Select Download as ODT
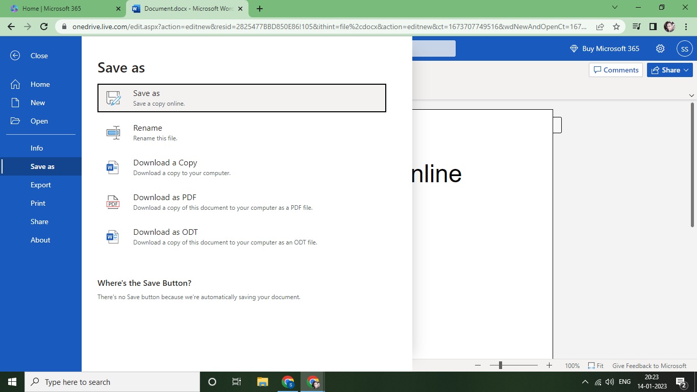 pos(242,237)
